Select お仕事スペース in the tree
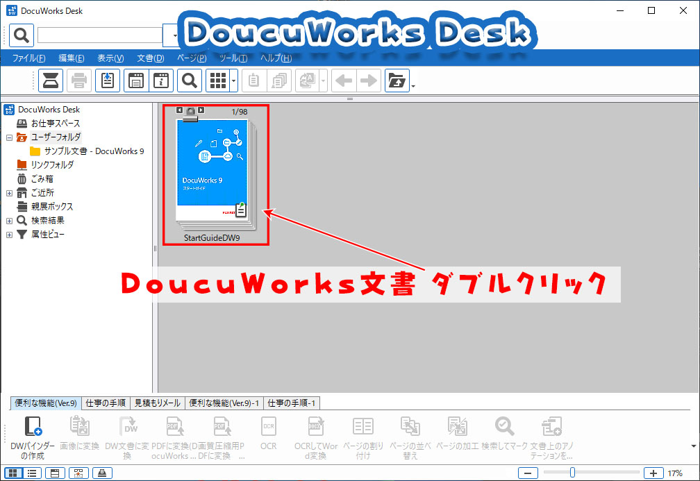The height and width of the screenshot is (481, 700). pos(56,124)
